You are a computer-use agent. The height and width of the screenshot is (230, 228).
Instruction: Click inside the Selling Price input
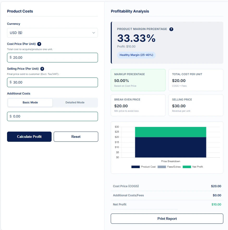[x=52, y=82]
